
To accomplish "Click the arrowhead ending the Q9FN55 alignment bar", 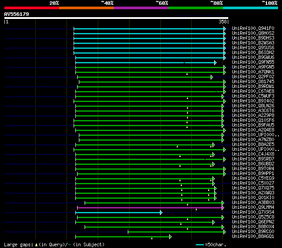I will tap(215, 62).
